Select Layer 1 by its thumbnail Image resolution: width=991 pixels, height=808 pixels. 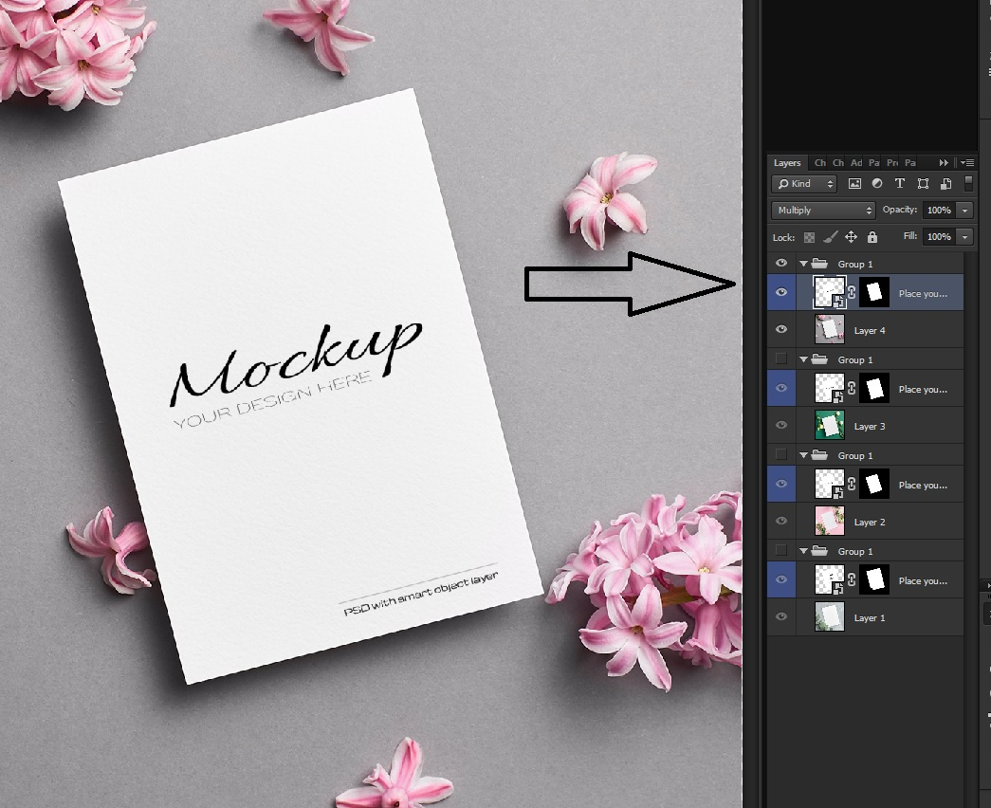(830, 617)
